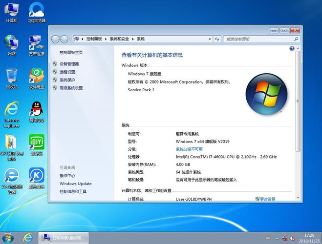Screen dimensions: 322x244
Task: Click the blue help question mark icon
Action: click(292, 49)
